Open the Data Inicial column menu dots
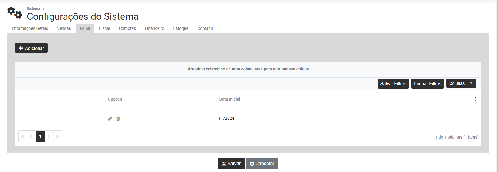 click(x=476, y=99)
